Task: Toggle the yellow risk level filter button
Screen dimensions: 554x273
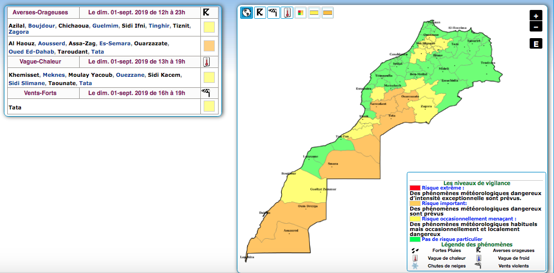Action: pos(314,13)
